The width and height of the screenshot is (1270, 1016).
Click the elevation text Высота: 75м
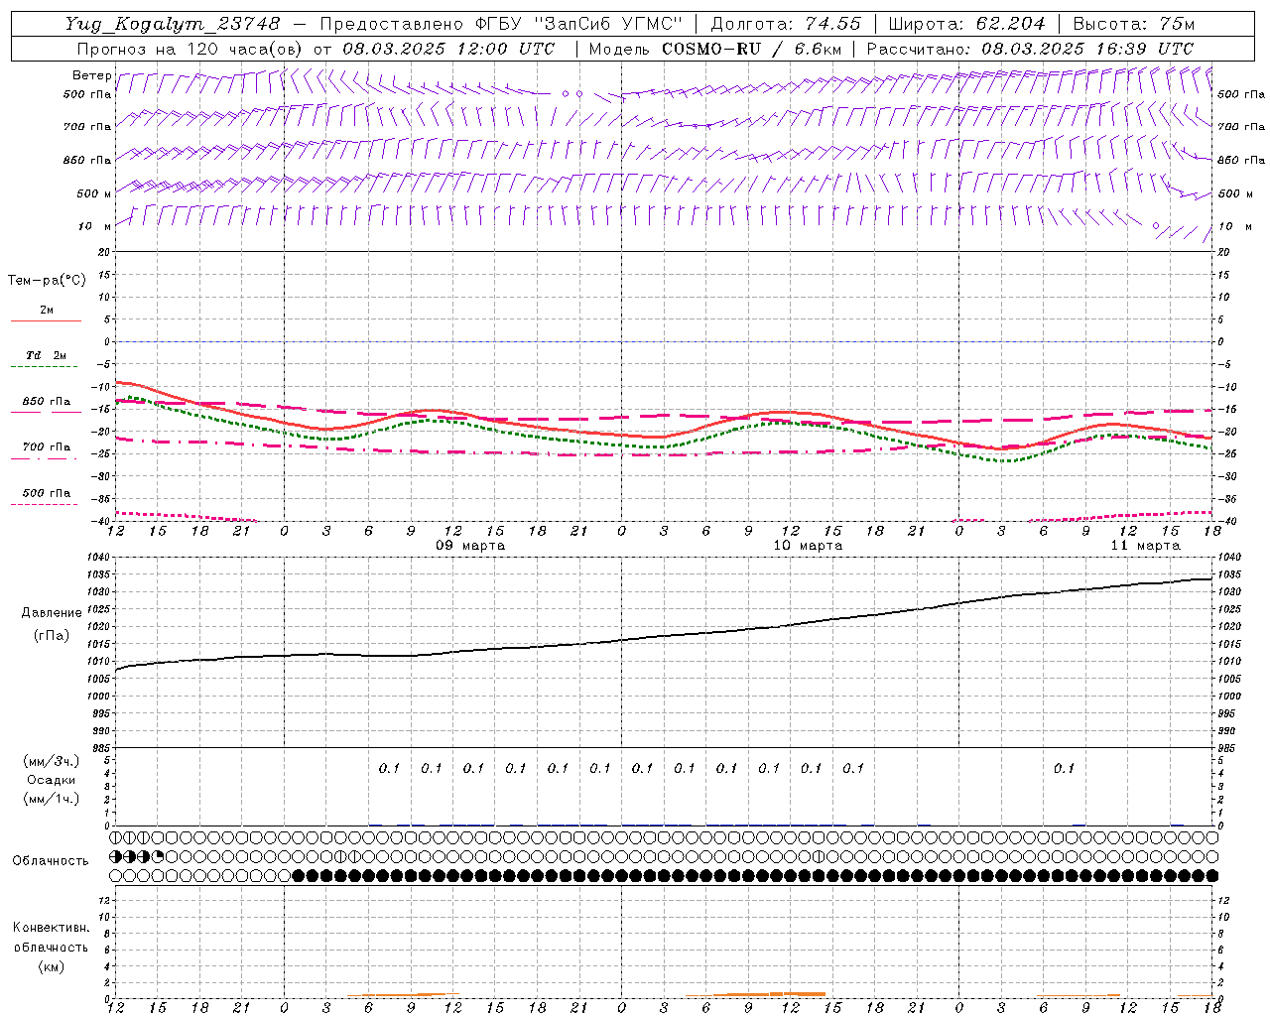pyautogui.click(x=1134, y=24)
